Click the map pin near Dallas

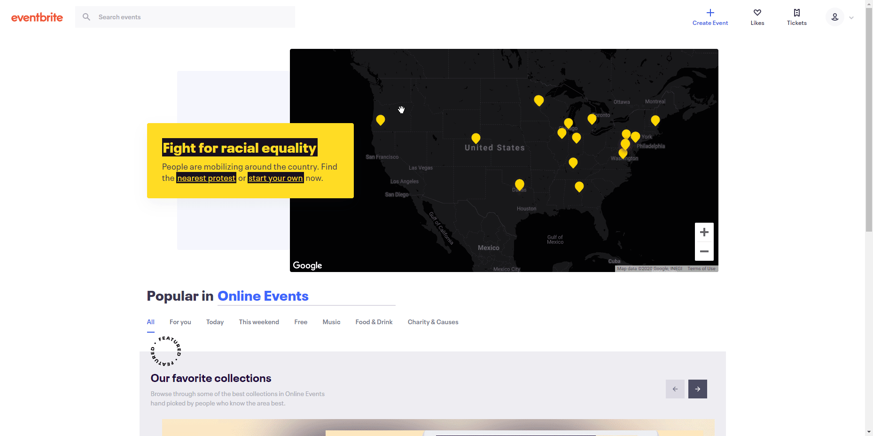pyautogui.click(x=519, y=184)
